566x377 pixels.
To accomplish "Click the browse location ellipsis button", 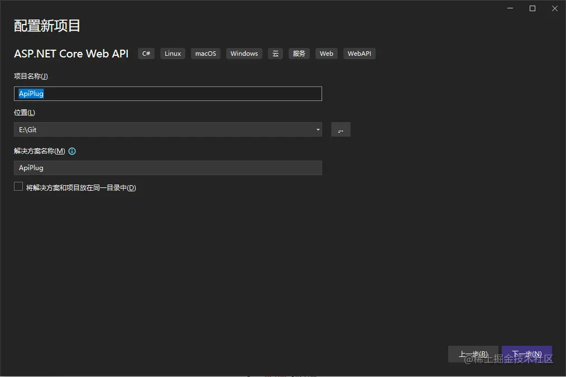I will [x=340, y=129].
